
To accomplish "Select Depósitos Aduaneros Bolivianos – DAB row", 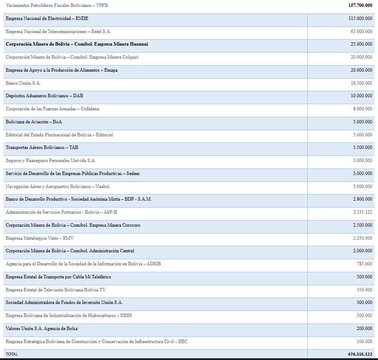I will tap(44, 96).
